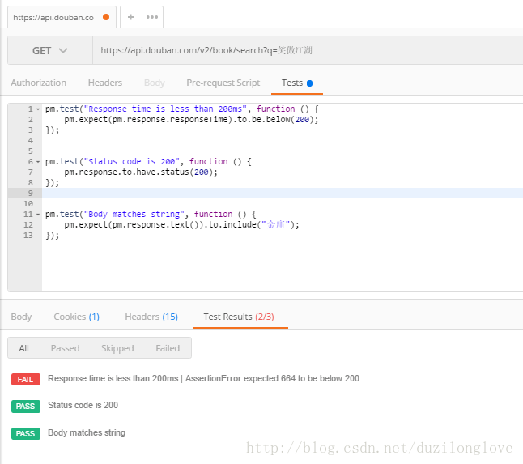Open the response Headers (15) tab
Screen dimensions: 523x464
click(151, 317)
